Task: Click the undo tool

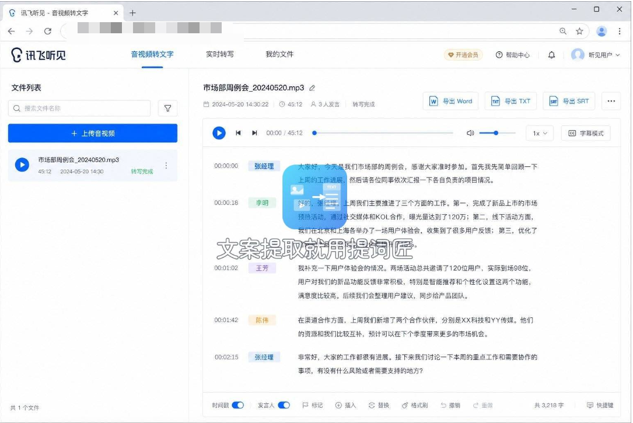Action: point(450,405)
